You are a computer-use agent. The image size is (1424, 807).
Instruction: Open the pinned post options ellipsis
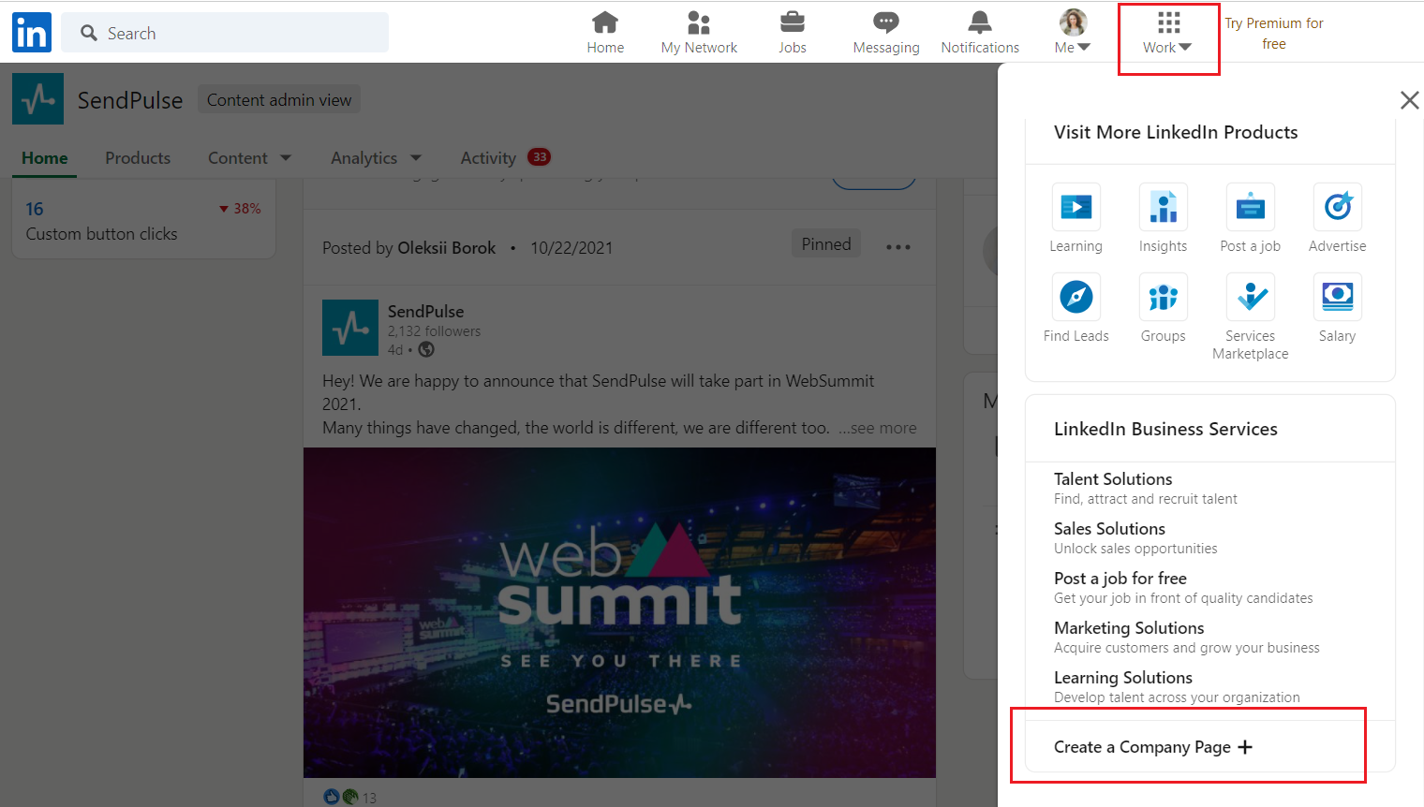tap(897, 247)
